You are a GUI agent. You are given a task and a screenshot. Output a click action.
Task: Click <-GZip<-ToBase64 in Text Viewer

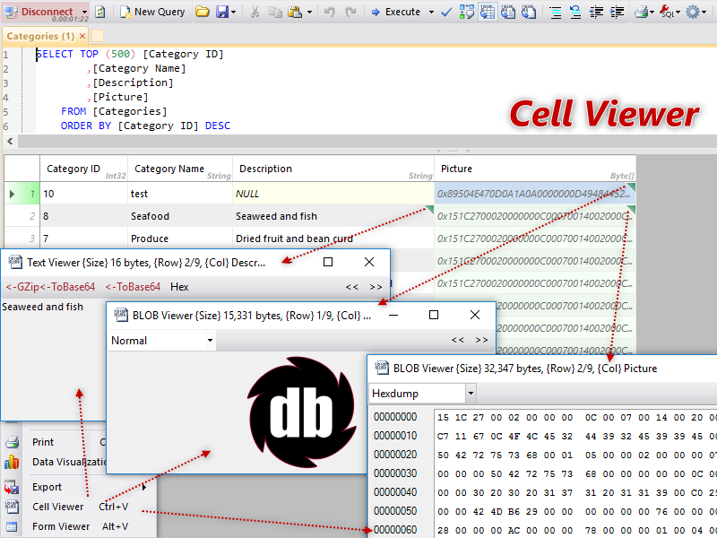[x=50, y=287]
